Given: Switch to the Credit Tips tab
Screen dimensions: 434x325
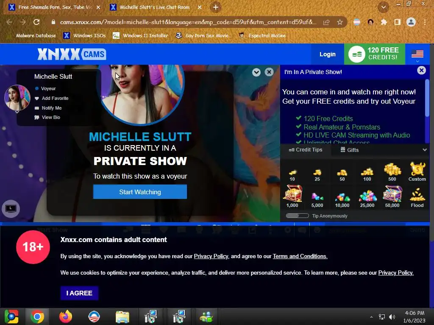Looking at the screenshot, I should tap(306, 150).
